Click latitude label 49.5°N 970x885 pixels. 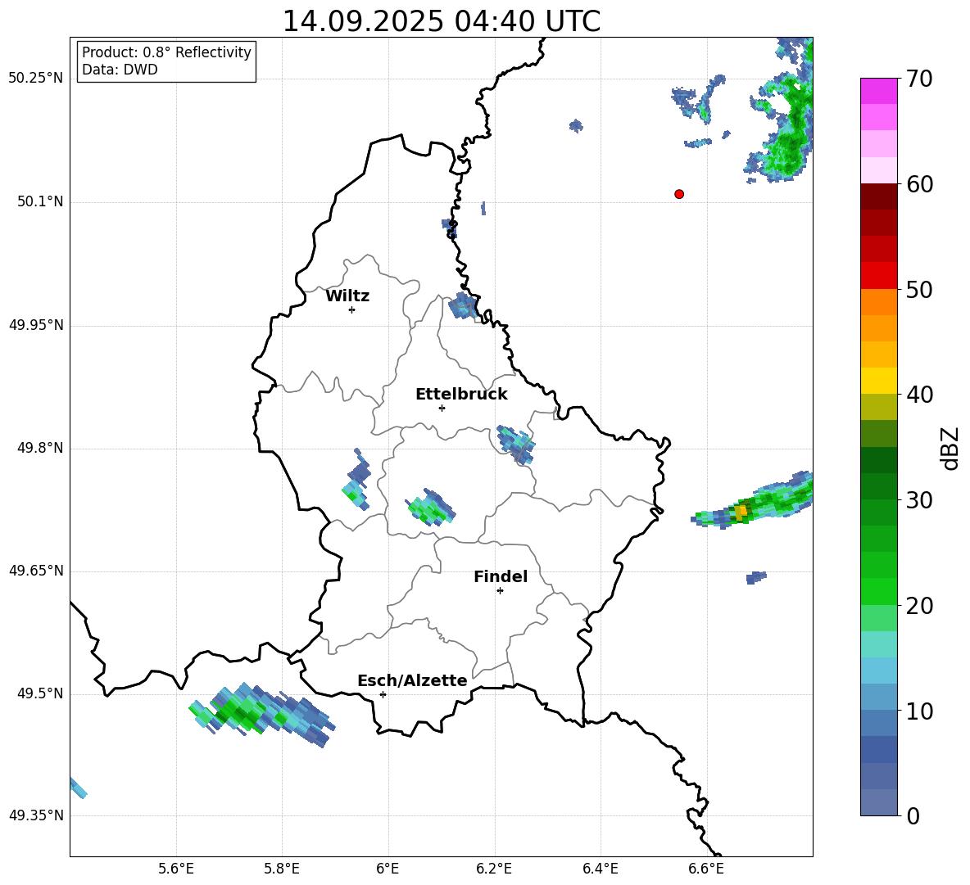[39, 693]
